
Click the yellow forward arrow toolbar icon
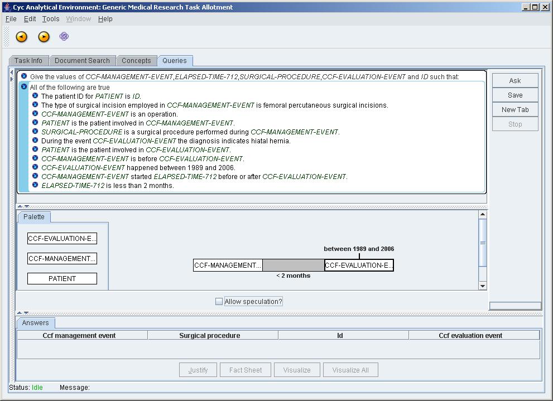pos(44,37)
